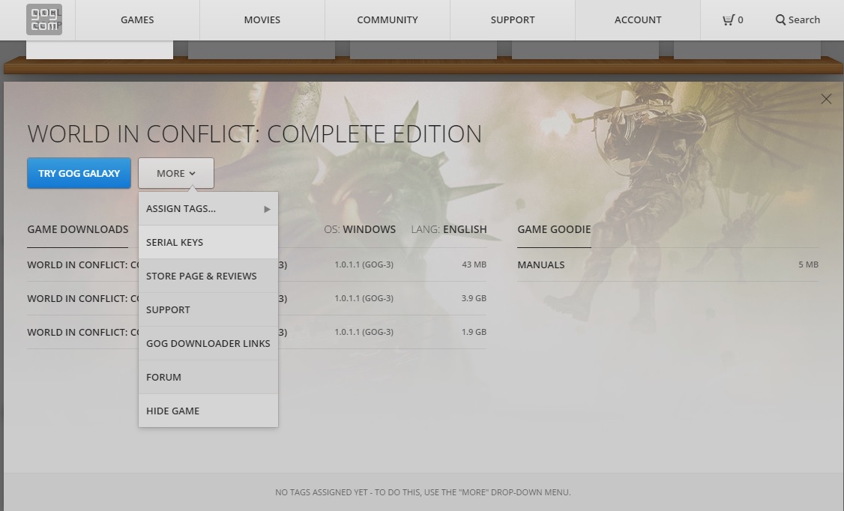The height and width of the screenshot is (511, 844).
Task: Click the 5 MB size next to MANUALS
Action: 809,264
